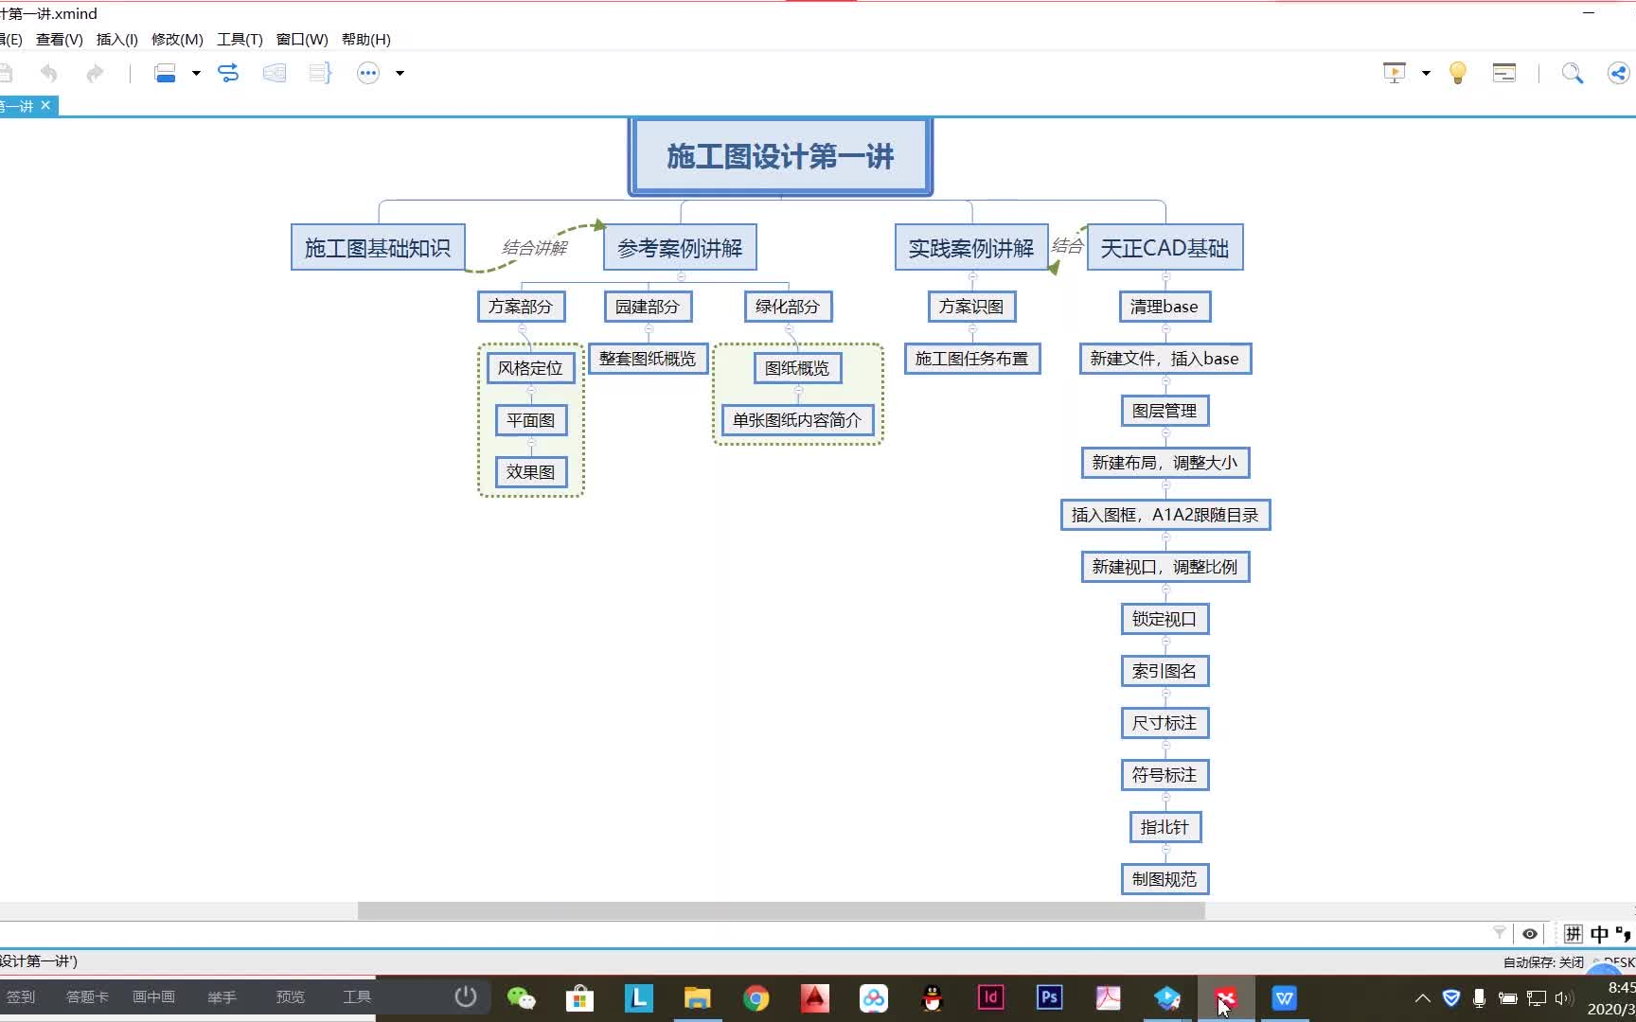The image size is (1636, 1022).
Task: Collapse branch under 天正CAD基础 node
Action: click(1165, 276)
